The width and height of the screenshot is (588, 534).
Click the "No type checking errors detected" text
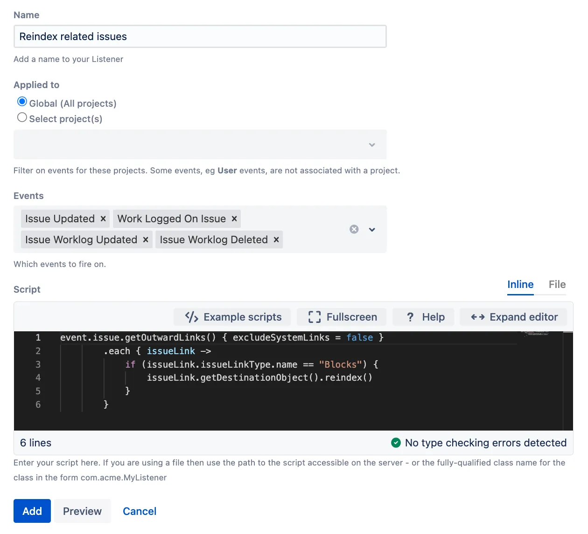[x=486, y=443]
